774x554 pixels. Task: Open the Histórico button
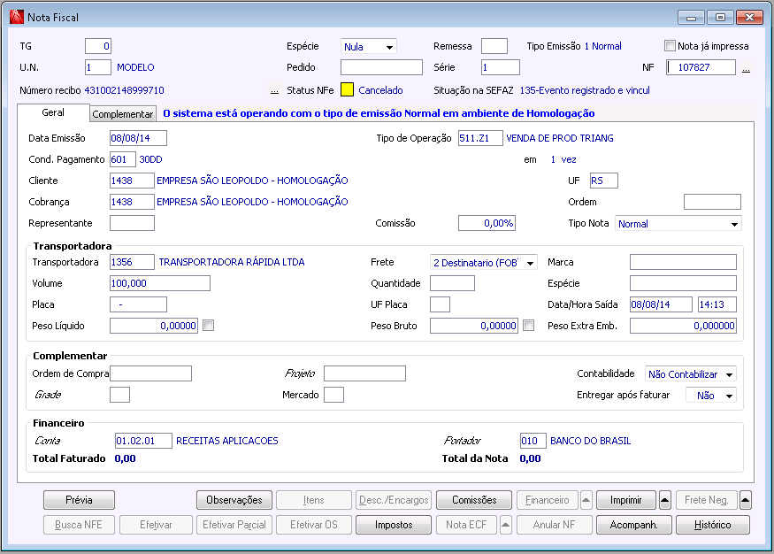[713, 525]
